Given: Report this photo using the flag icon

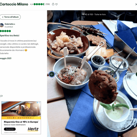Looking at the screenshot, I should pos(1,96).
